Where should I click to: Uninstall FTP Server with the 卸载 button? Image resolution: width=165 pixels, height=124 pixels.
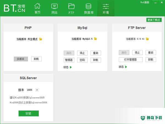click(x=151, y=60)
